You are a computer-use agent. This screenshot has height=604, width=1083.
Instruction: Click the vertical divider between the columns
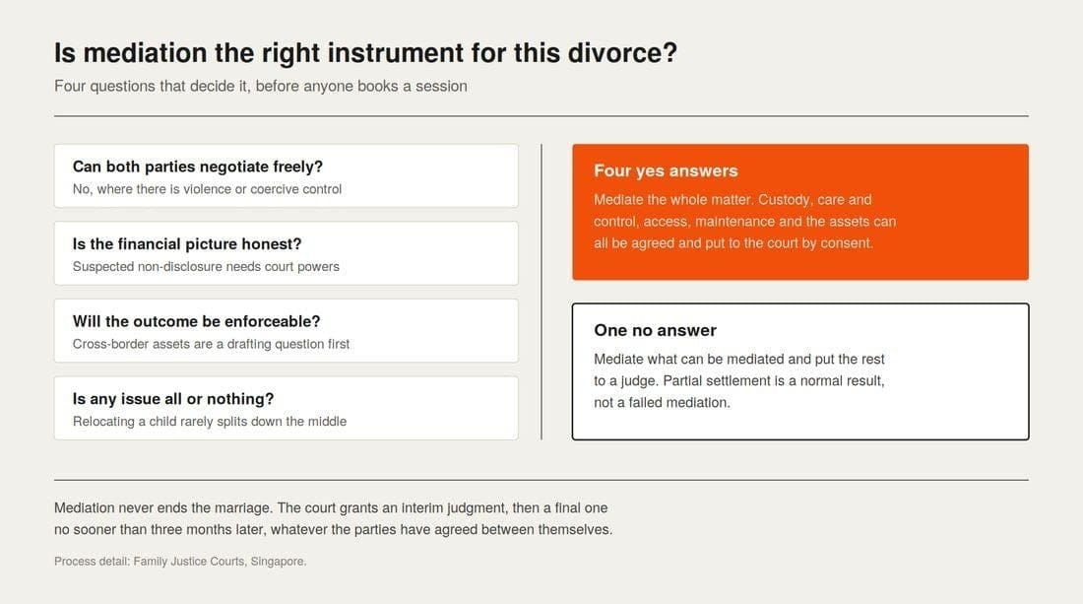541,292
